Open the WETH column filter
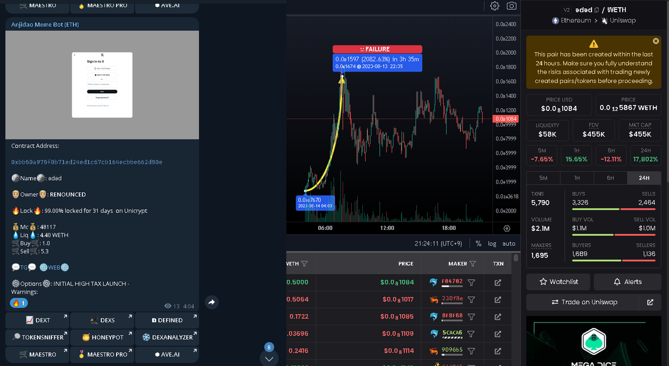 click(x=304, y=263)
